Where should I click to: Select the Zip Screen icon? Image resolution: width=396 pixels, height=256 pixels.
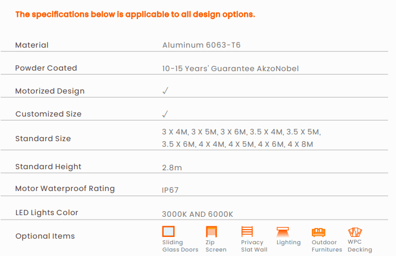pos(211,231)
